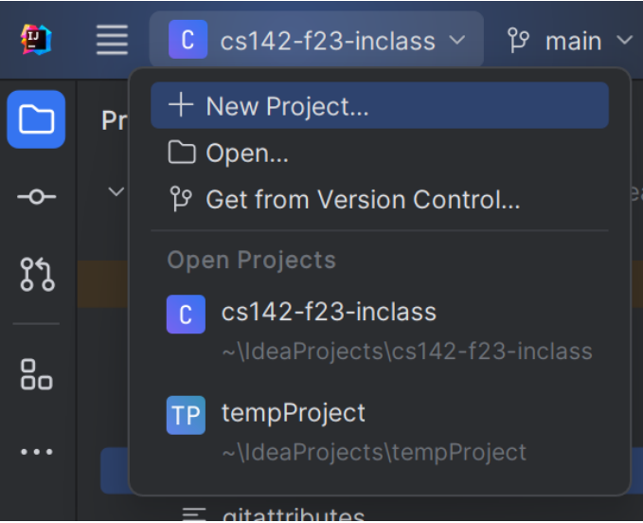Click the main branch name label

pos(573,41)
